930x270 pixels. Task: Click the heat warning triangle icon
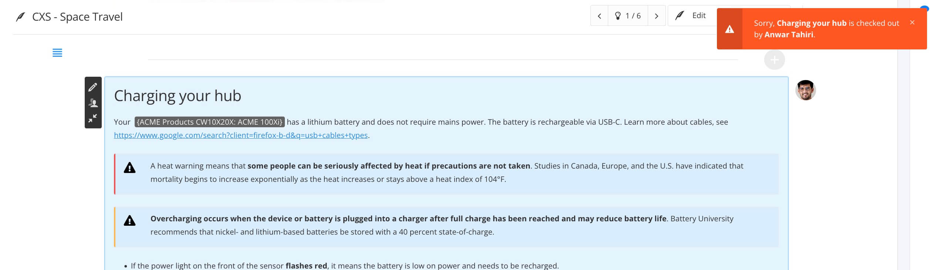point(129,168)
